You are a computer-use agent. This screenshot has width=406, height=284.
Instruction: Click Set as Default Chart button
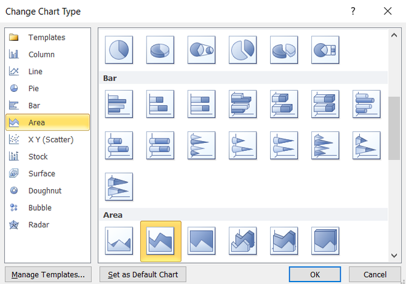pos(143,274)
